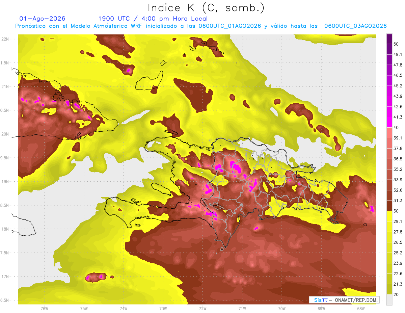
Task: Select initialization stamp "0600UTC_01AGO2026"
Action: click(230, 26)
